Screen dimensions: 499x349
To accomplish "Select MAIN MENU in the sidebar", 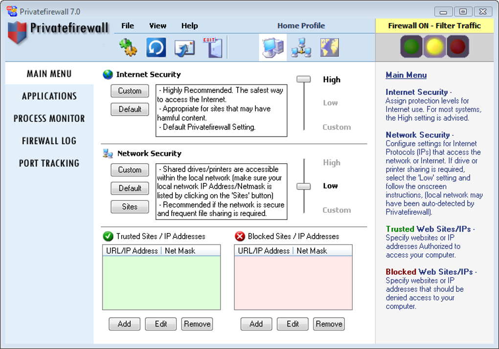I will (49, 74).
